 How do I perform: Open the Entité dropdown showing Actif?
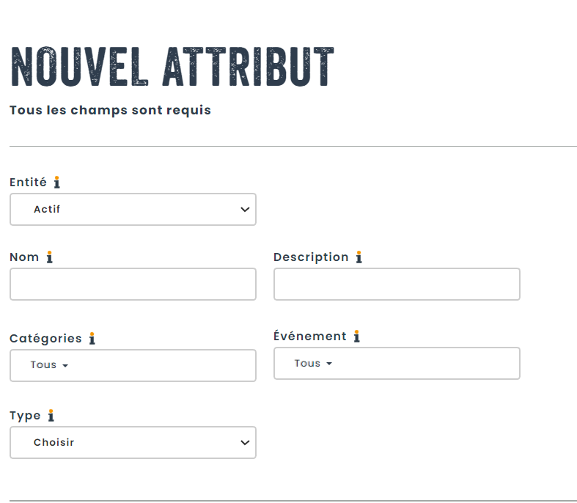[x=132, y=210]
